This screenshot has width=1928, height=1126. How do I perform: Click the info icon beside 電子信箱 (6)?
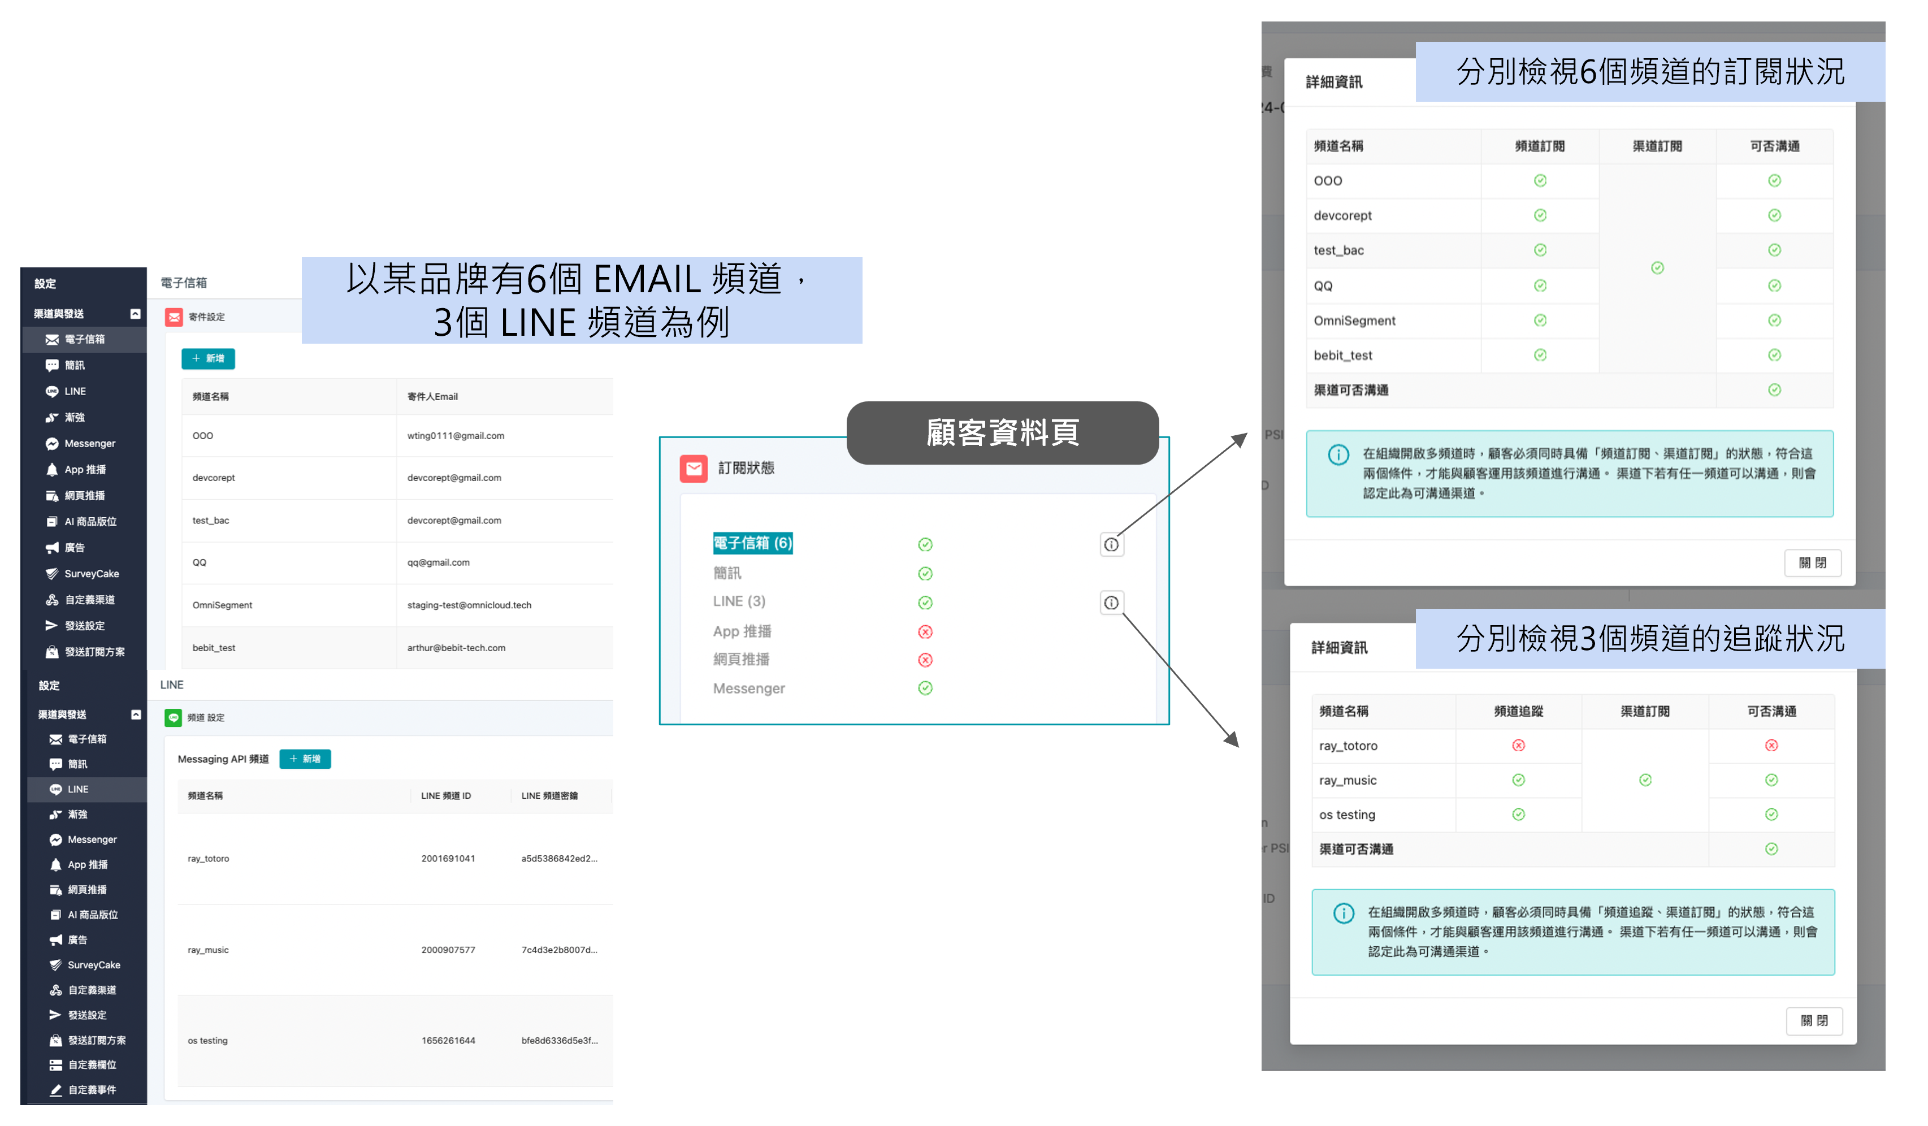tap(1112, 544)
